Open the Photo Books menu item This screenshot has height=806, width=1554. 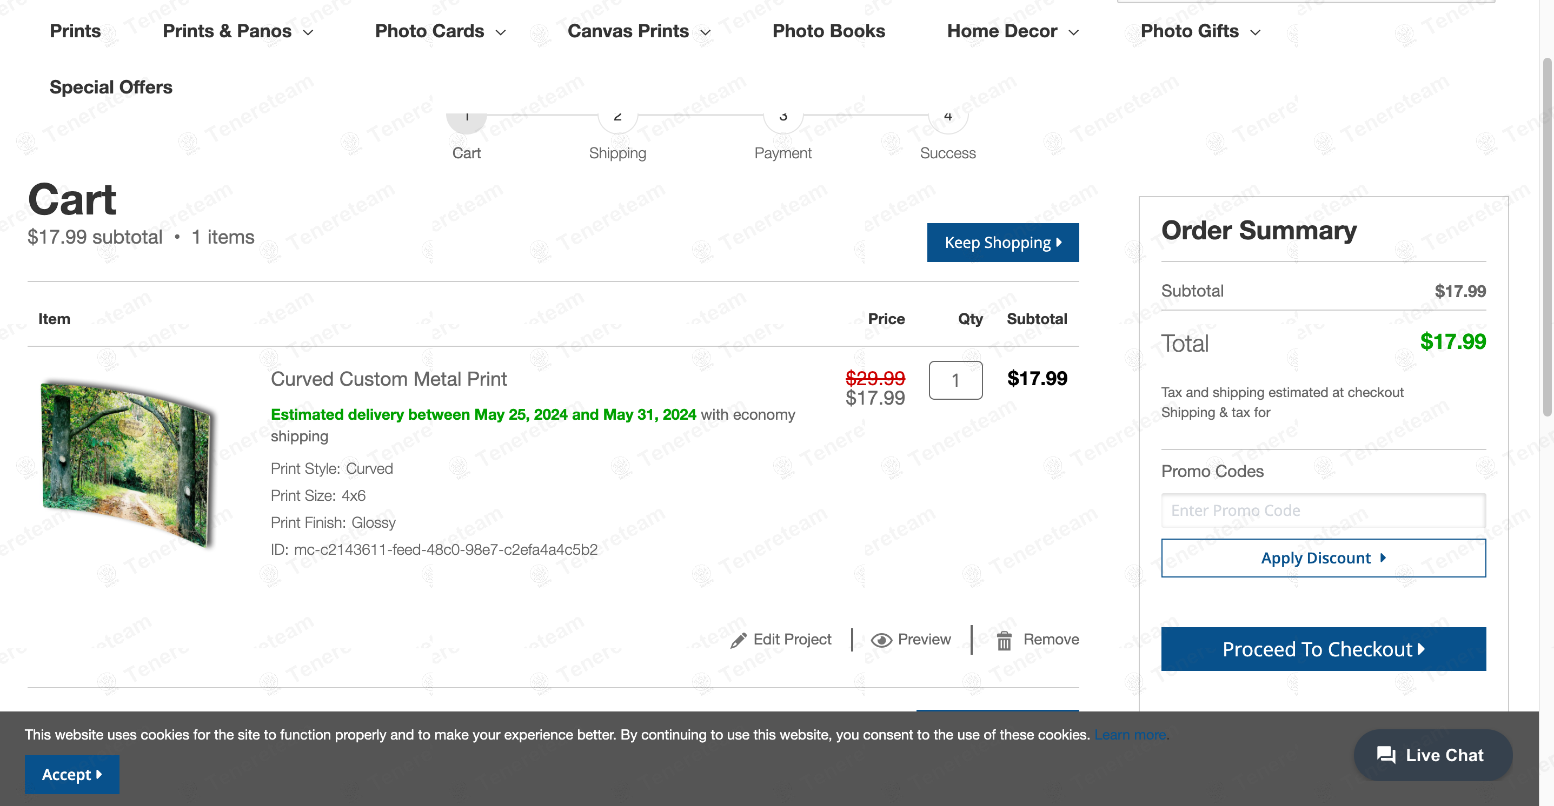[x=828, y=31]
